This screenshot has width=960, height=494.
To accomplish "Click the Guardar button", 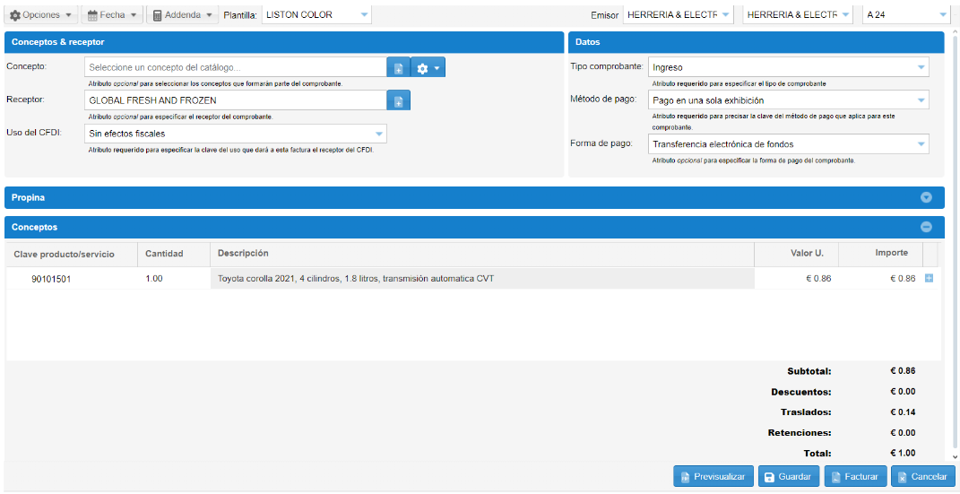I will click(x=789, y=477).
